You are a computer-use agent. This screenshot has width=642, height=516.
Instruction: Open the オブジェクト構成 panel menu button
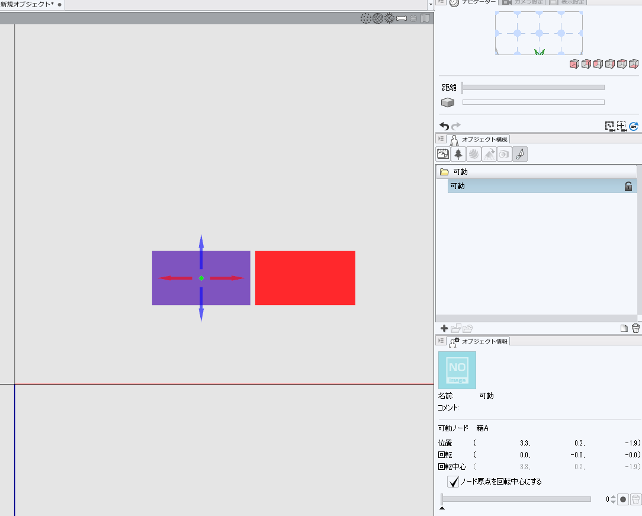click(441, 139)
